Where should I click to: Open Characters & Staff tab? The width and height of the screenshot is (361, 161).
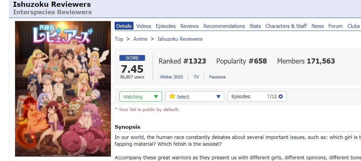pos(286,26)
